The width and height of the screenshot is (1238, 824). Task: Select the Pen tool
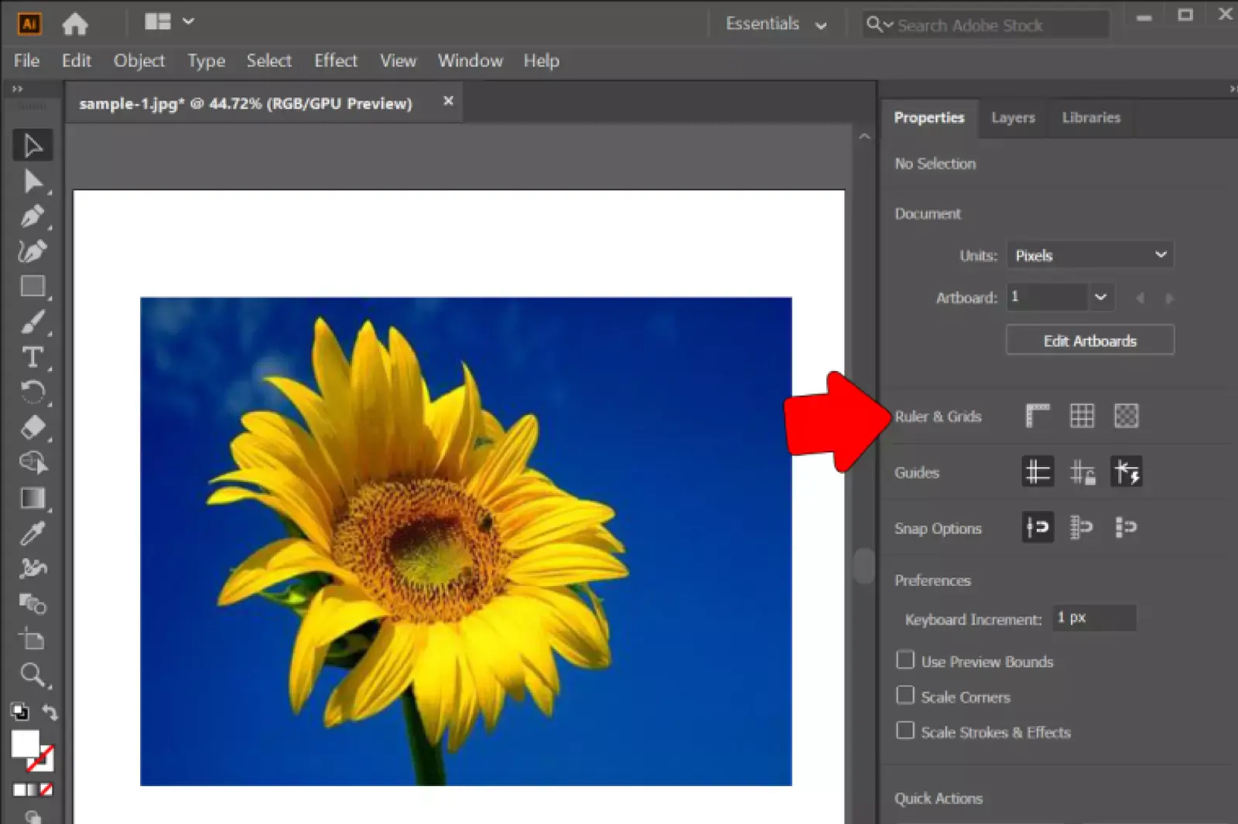pyautogui.click(x=32, y=216)
